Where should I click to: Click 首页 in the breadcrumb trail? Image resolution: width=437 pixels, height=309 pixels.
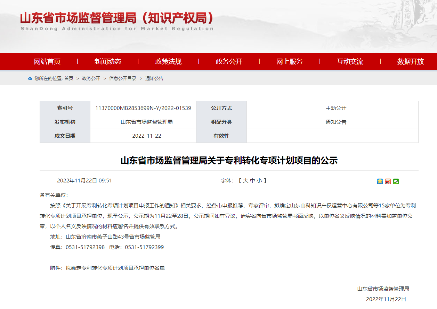pos(69,78)
